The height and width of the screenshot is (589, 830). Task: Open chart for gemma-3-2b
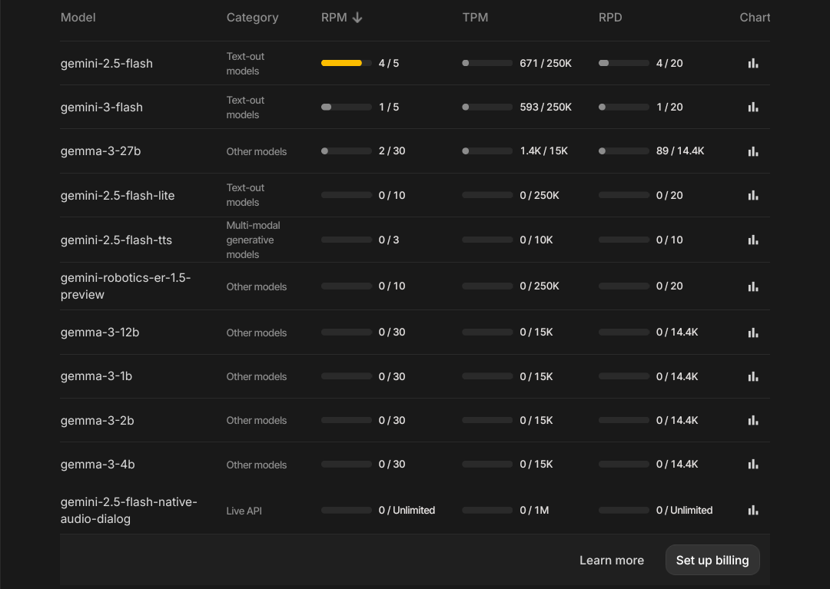(752, 420)
